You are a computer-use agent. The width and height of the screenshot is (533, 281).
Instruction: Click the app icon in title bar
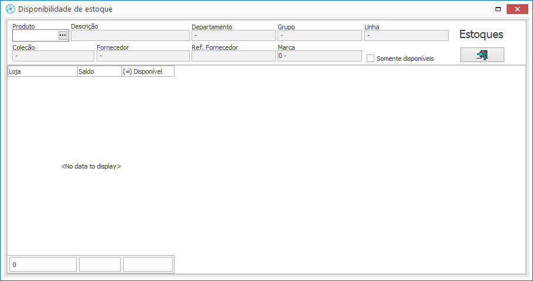click(11, 9)
